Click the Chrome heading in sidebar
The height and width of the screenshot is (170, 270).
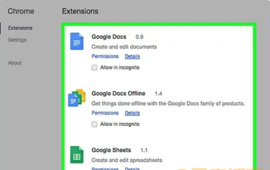[x=21, y=11]
